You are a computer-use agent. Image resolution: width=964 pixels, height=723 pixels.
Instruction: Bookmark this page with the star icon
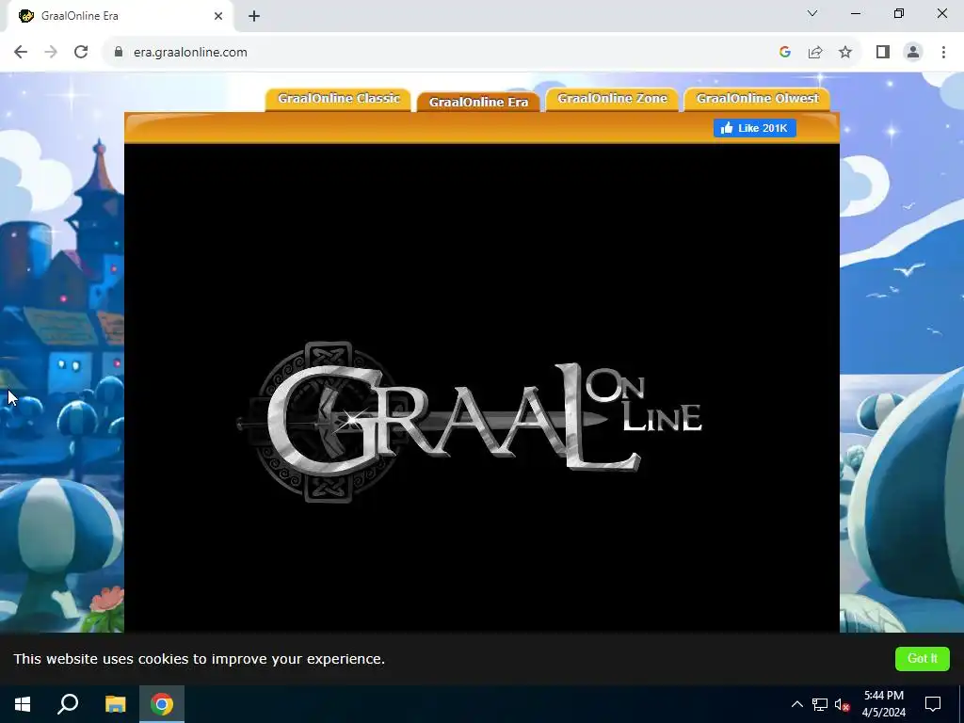(x=845, y=53)
